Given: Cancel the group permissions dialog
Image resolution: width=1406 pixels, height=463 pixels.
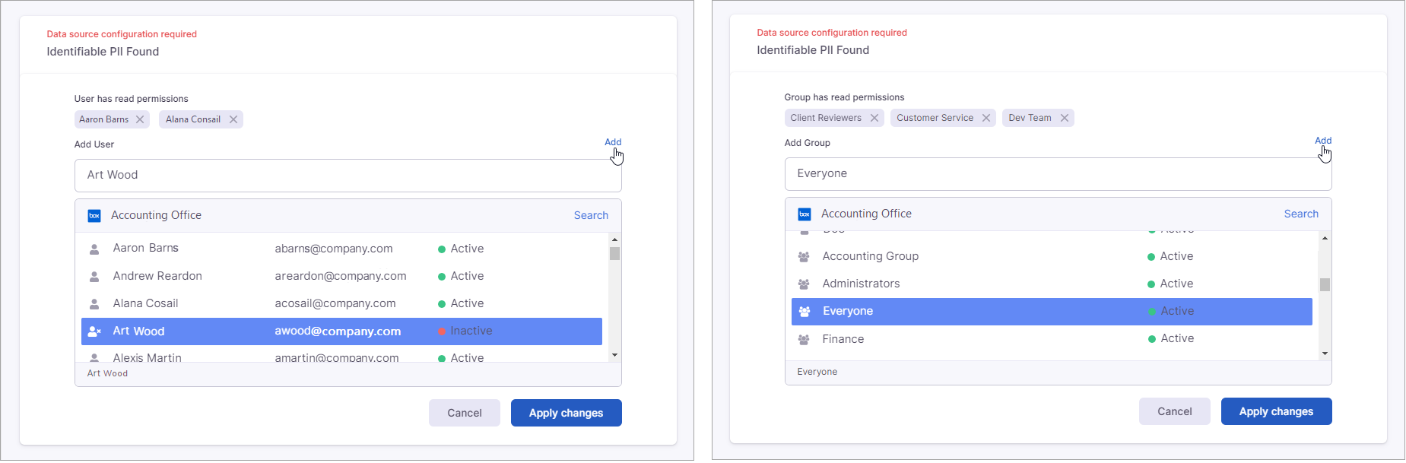Looking at the screenshot, I should tap(1174, 411).
